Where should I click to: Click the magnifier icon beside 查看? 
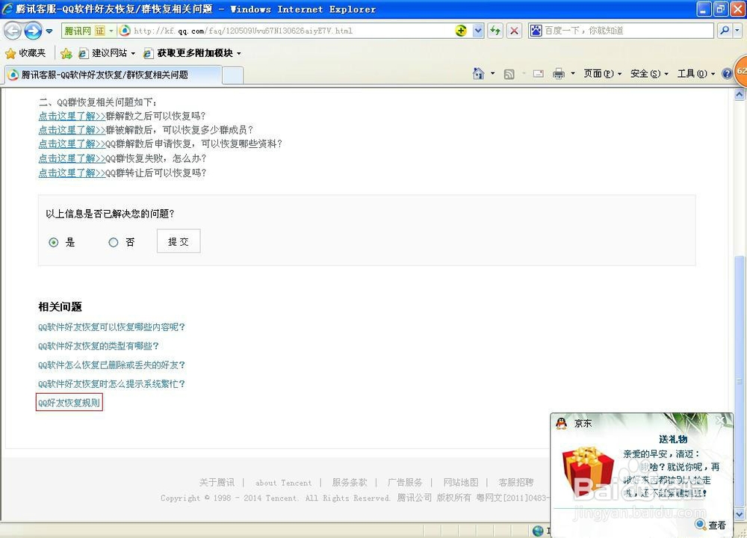[701, 525]
